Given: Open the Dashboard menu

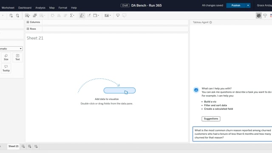Looking at the screenshot, I should point(25,8).
